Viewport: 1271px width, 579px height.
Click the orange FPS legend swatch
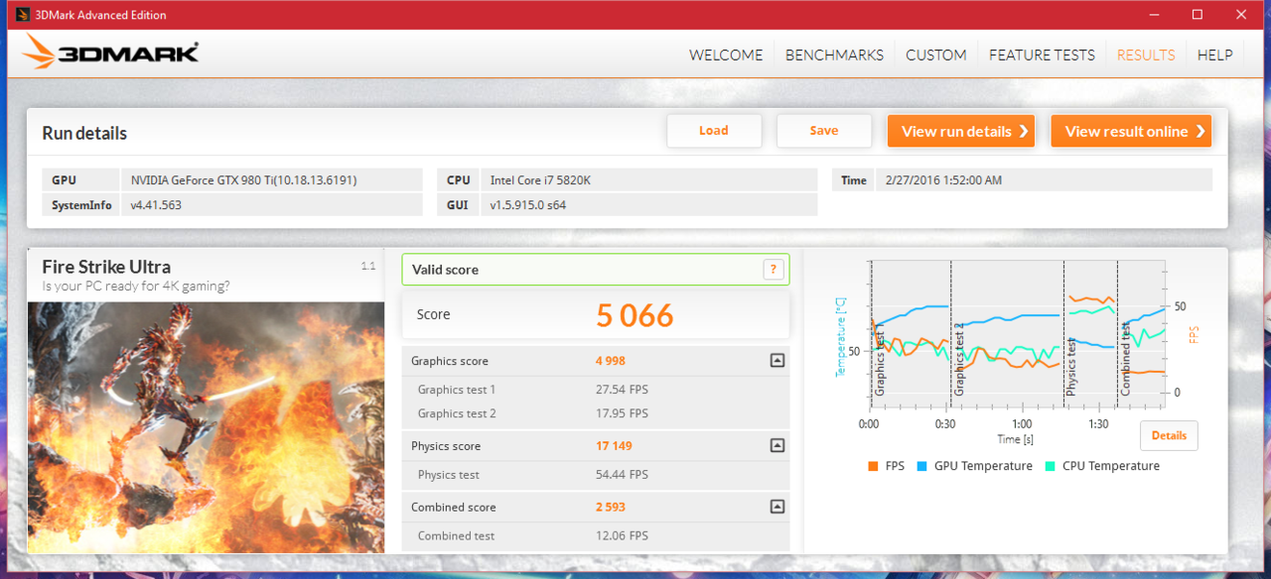tap(873, 466)
